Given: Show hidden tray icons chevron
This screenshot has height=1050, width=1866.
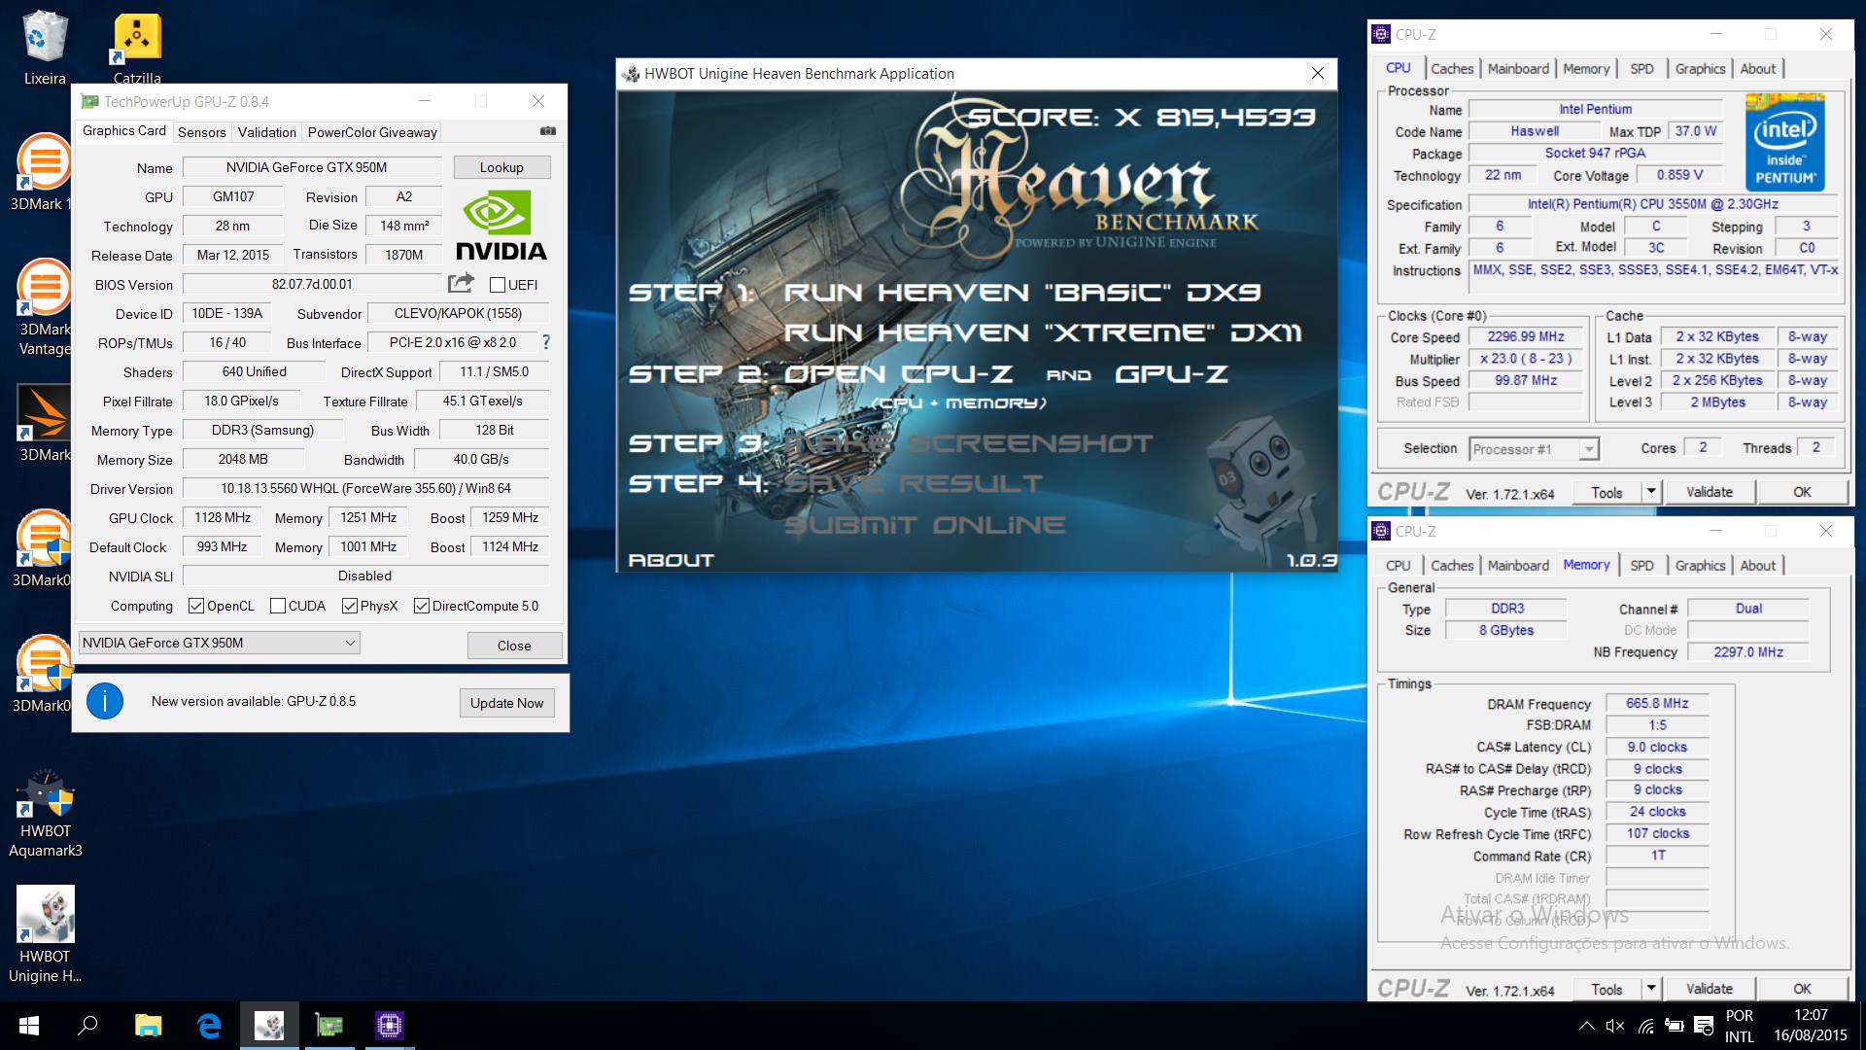Looking at the screenshot, I should [1586, 1026].
